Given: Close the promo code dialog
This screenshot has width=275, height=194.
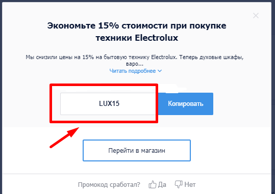Looking at the screenshot, I should [256, 16].
